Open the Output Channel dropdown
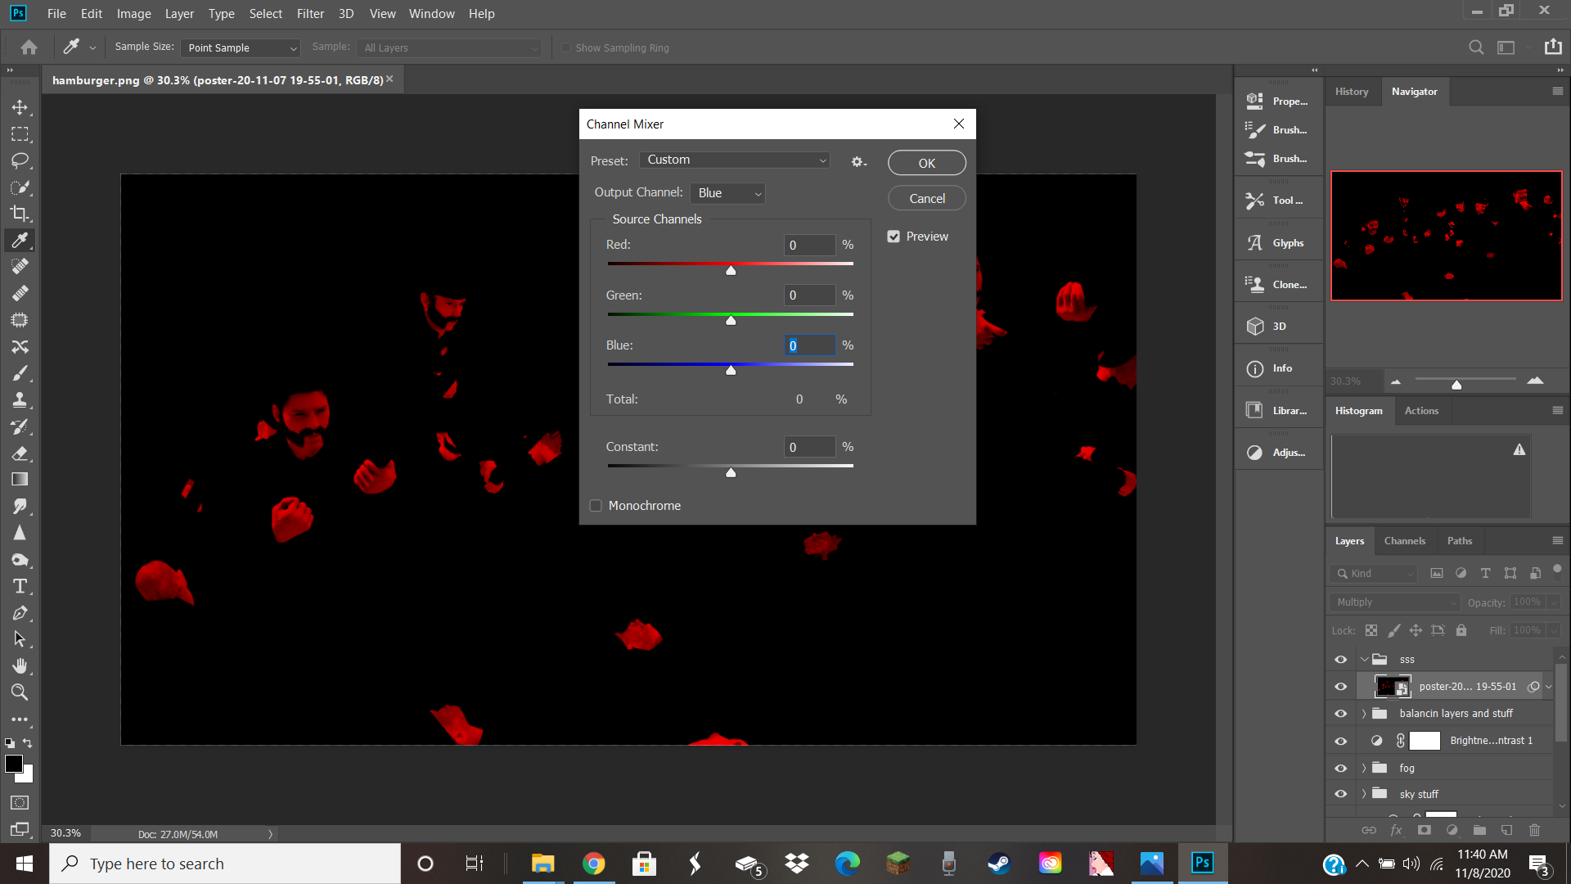Viewport: 1571px width, 884px height. pyautogui.click(x=727, y=193)
